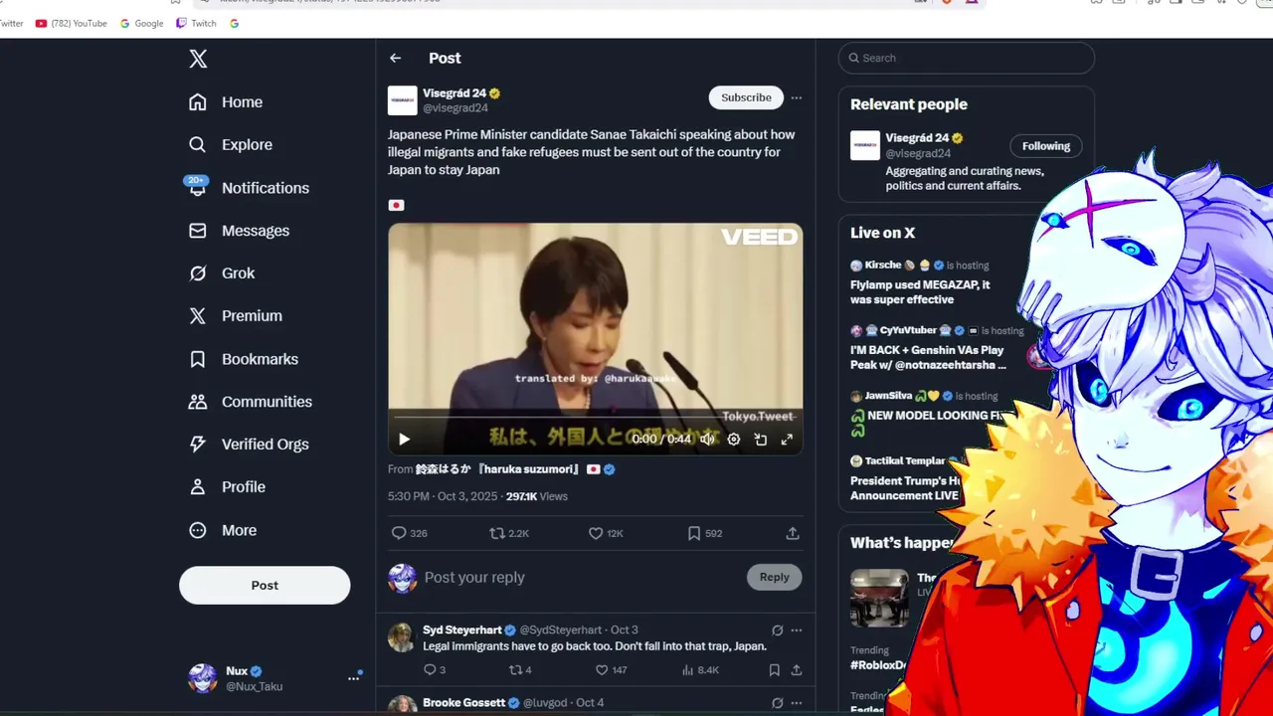Open options on Brooke Gossett's reply

click(796, 702)
